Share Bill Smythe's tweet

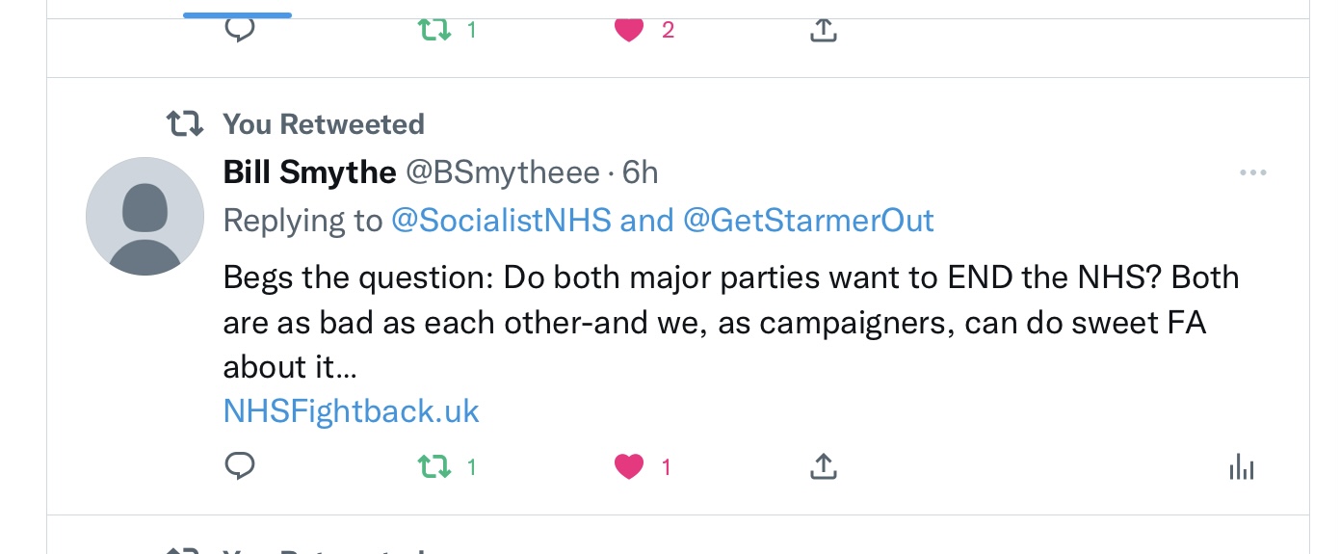(x=822, y=467)
